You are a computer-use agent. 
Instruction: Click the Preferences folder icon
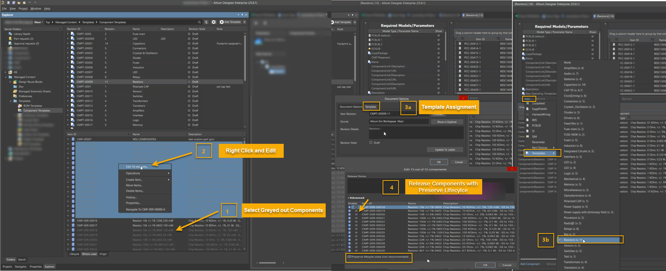pos(15,96)
